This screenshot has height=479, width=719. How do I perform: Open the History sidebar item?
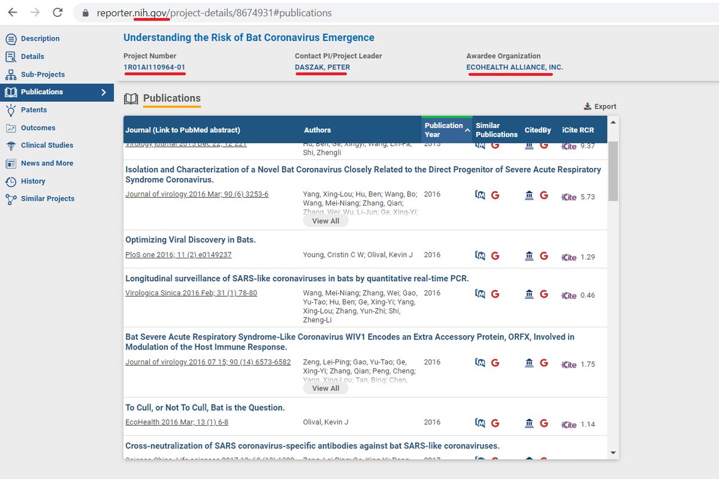[x=33, y=181]
